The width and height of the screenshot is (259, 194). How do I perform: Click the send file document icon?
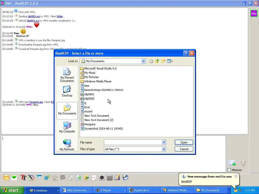[x=78, y=178]
